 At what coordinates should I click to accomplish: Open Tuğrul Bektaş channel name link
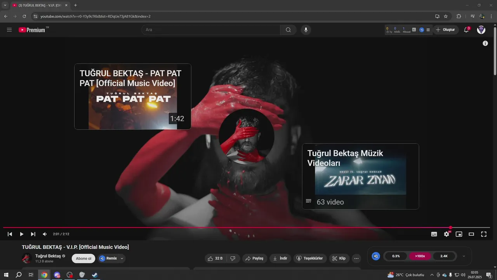point(48,256)
